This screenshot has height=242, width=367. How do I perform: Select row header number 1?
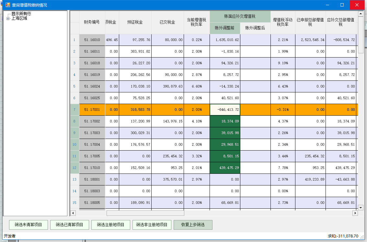click(75, 40)
